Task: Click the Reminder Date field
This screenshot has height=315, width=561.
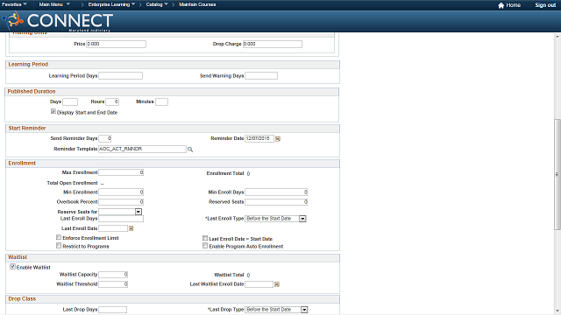Action: tap(259, 138)
